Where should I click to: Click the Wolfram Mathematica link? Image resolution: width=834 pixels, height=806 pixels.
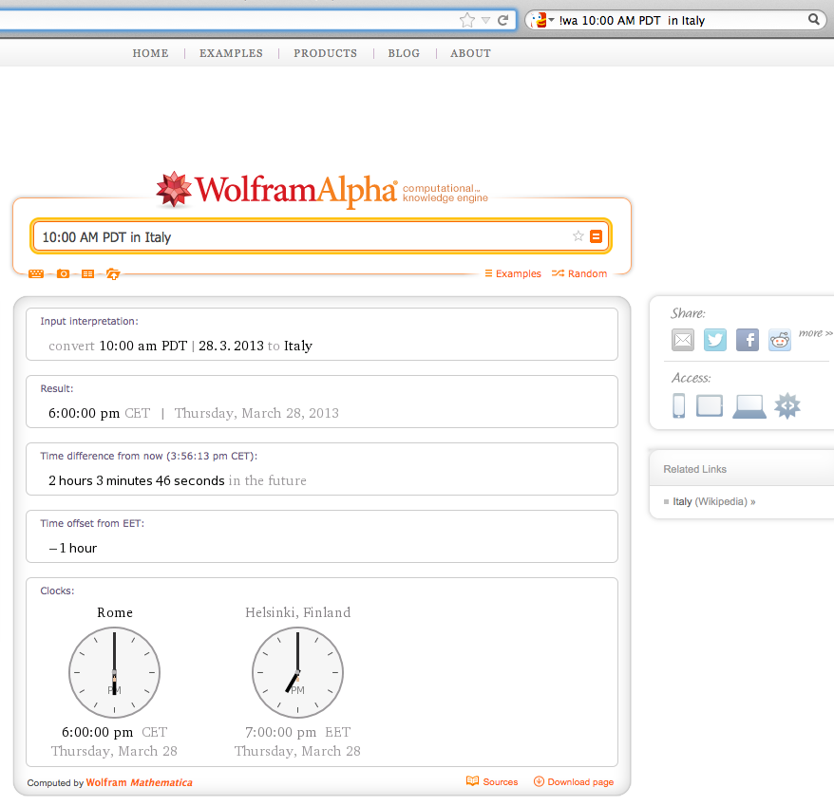[x=140, y=782]
